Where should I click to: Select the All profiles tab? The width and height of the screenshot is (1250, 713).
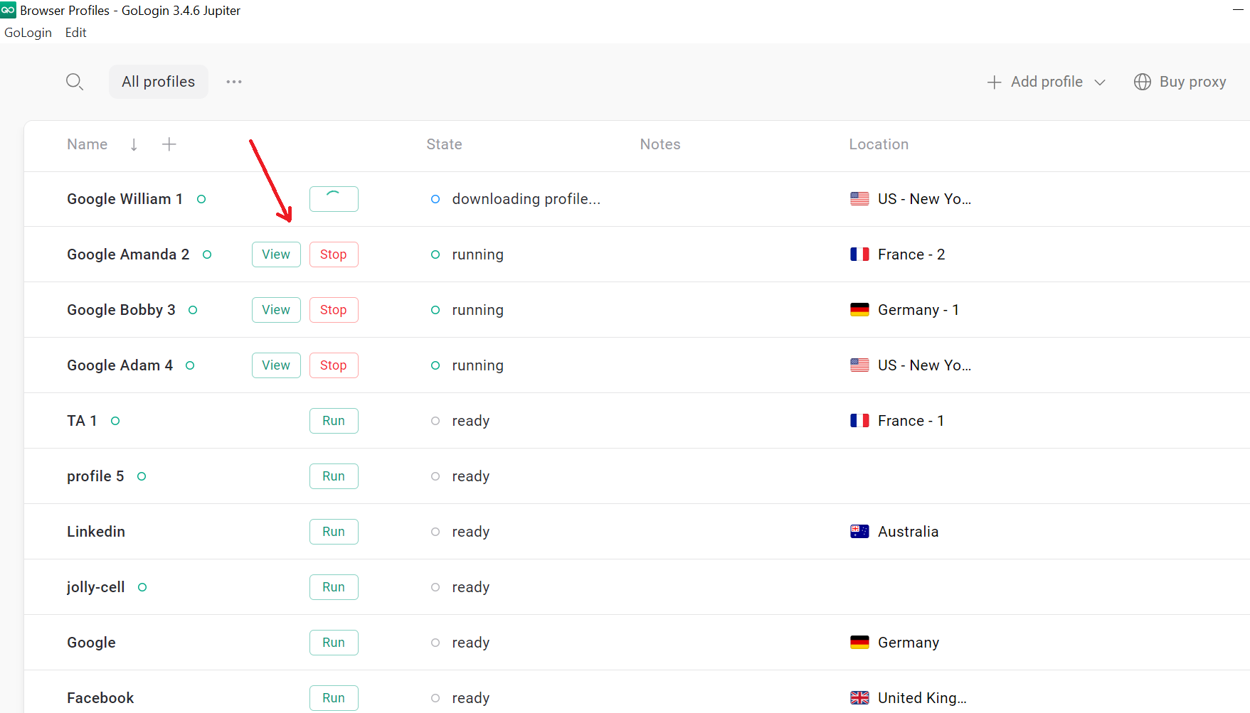tap(159, 82)
